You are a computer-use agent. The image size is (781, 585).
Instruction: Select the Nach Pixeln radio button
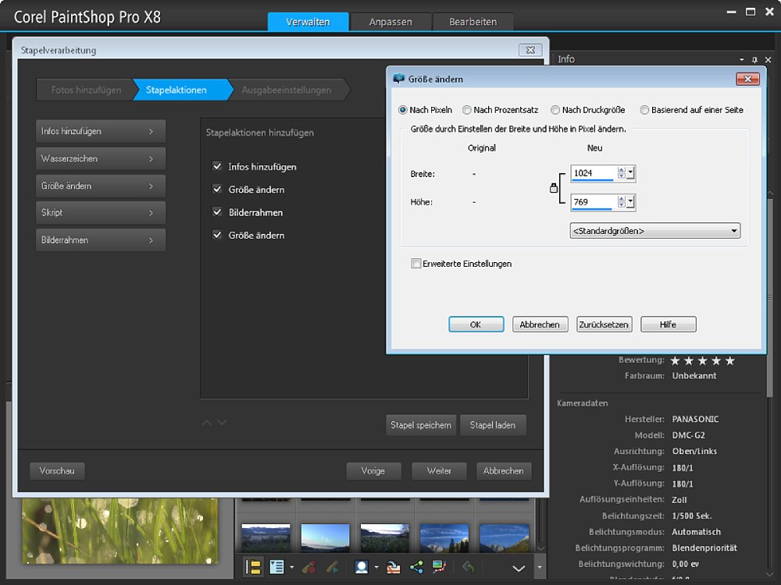pyautogui.click(x=402, y=110)
